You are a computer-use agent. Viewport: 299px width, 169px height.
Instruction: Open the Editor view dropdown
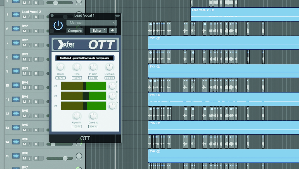(98, 31)
